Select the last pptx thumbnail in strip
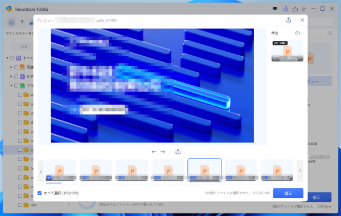 tap(277, 170)
